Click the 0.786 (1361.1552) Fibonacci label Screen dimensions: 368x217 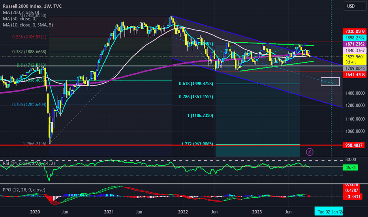click(x=196, y=97)
